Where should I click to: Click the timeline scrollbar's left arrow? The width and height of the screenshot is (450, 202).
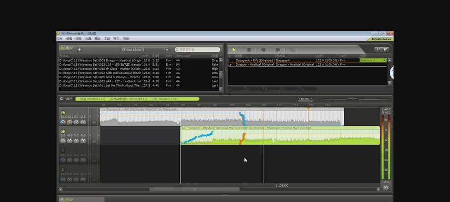click(60, 189)
